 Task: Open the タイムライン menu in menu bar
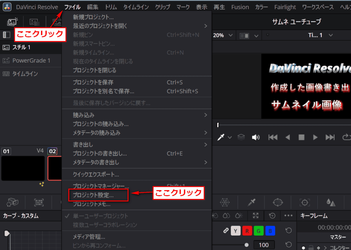point(136,7)
